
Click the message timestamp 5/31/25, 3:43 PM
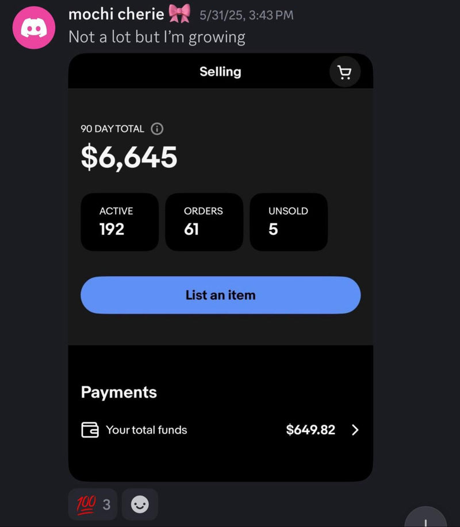246,15
